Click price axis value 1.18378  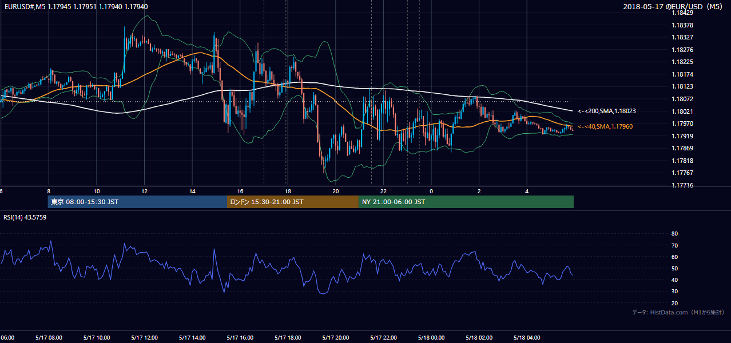[x=683, y=25]
